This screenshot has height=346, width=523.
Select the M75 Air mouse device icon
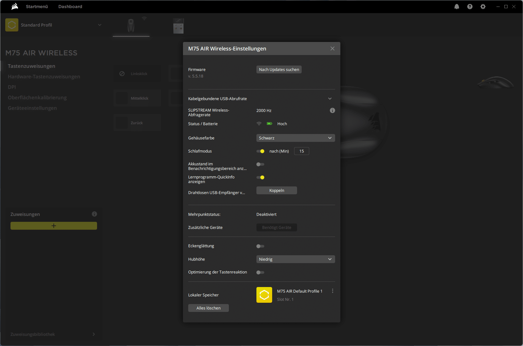131,26
